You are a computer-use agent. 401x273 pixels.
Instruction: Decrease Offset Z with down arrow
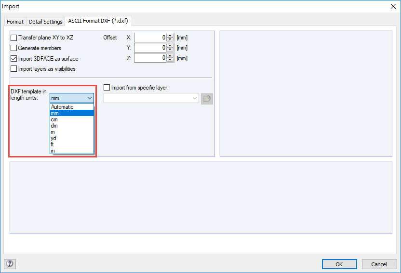[x=170, y=60]
